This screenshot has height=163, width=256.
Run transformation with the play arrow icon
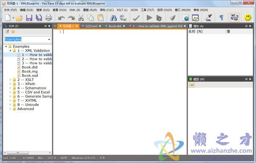pyautogui.click(x=149, y=18)
